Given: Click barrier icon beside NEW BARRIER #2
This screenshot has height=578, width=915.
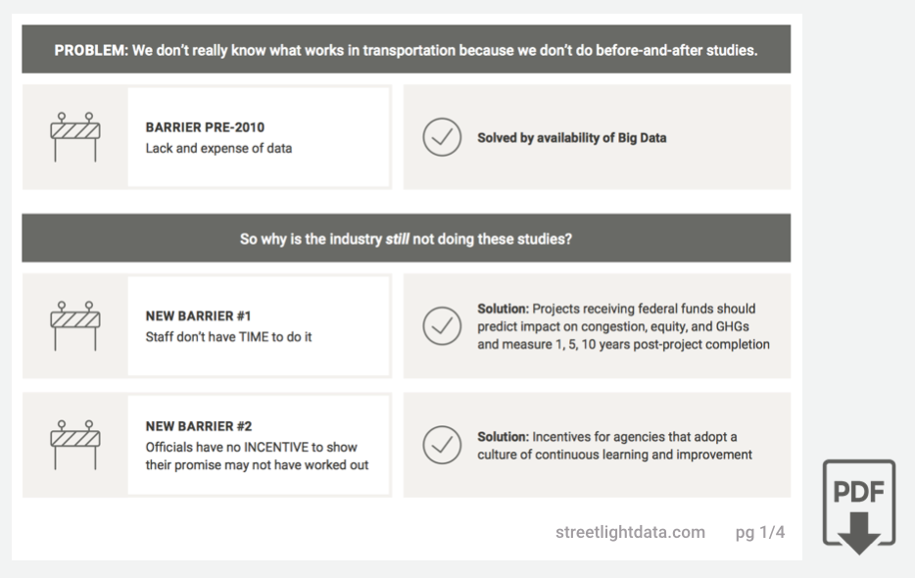Looking at the screenshot, I should (x=75, y=445).
